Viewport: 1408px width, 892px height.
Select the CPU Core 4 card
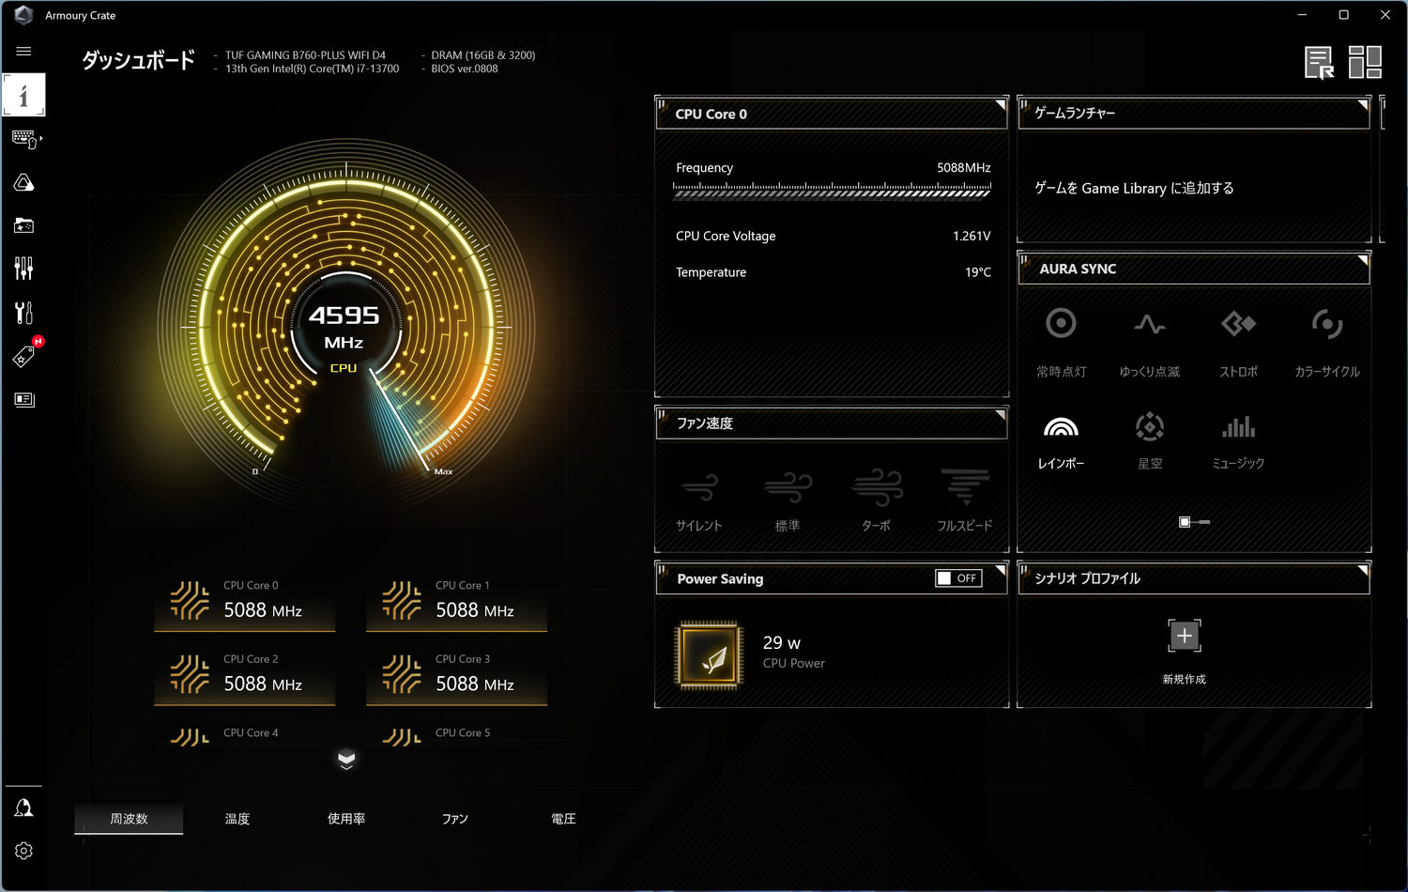tap(245, 735)
